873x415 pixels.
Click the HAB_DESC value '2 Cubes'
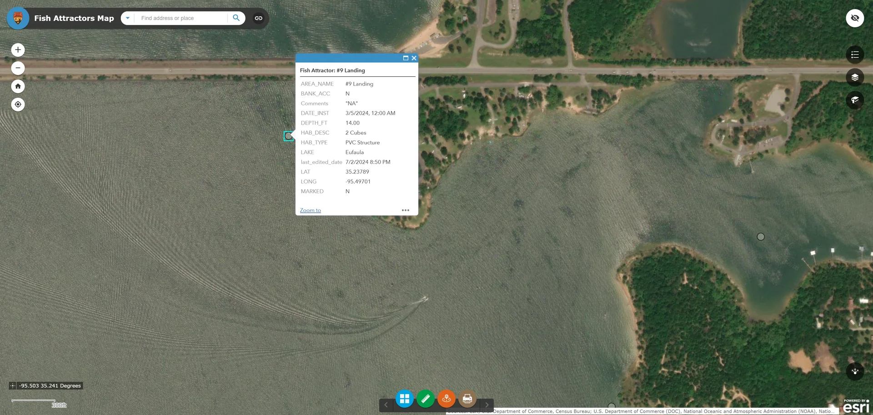point(356,133)
